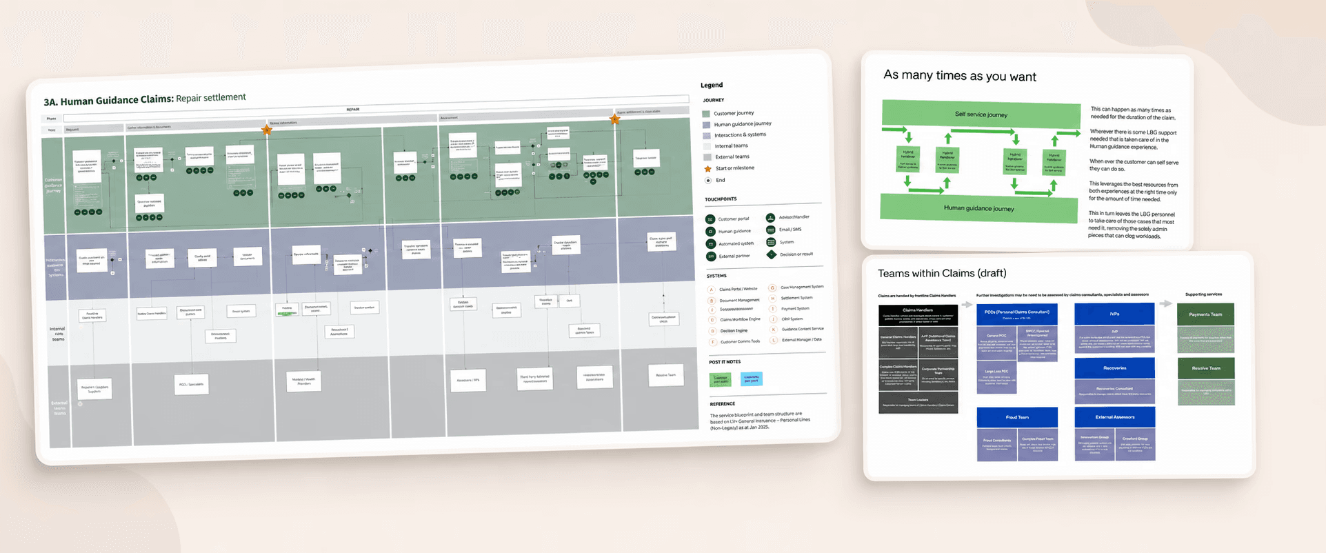Click the SYSTEMS heading in the legend

pyautogui.click(x=717, y=276)
